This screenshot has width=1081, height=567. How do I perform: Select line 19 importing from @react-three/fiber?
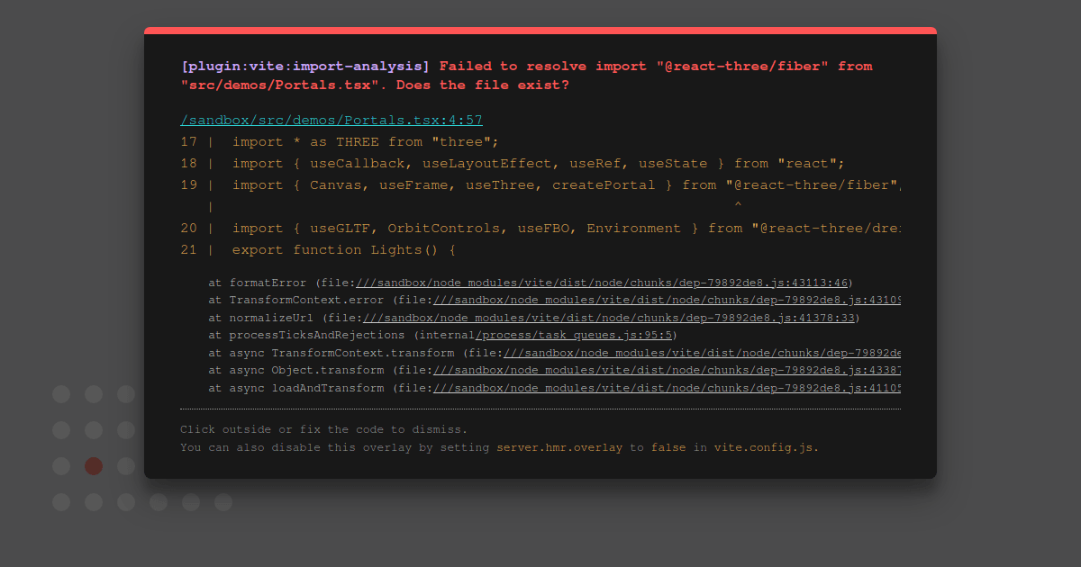[x=540, y=184]
